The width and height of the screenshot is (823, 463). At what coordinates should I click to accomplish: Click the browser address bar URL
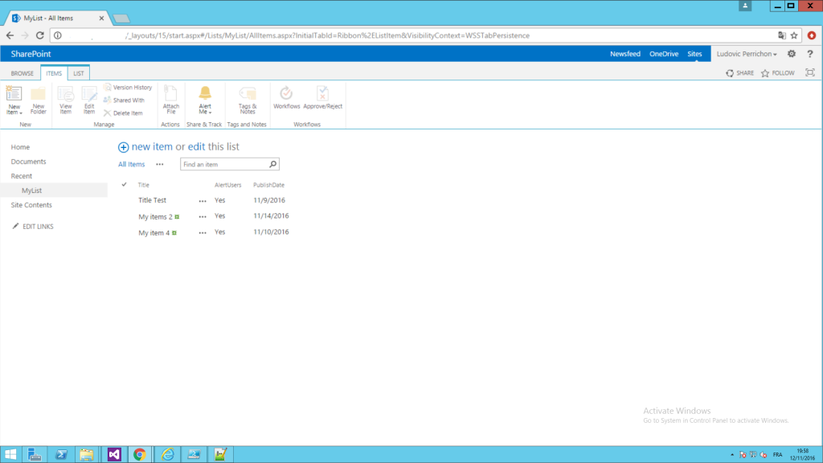(327, 35)
